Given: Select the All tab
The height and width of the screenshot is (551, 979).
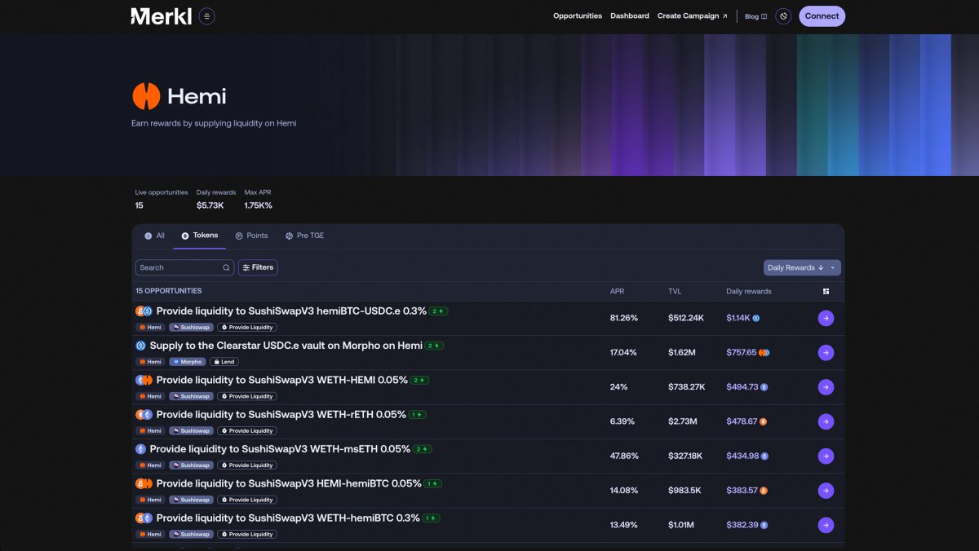Looking at the screenshot, I should [154, 236].
